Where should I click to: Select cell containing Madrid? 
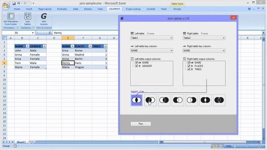pos(83,55)
